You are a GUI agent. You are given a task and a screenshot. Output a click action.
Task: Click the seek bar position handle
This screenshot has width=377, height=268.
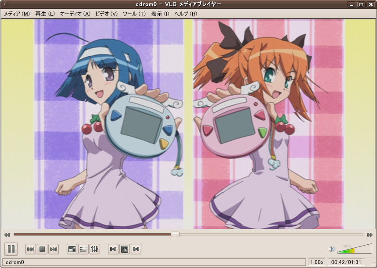coord(175,234)
